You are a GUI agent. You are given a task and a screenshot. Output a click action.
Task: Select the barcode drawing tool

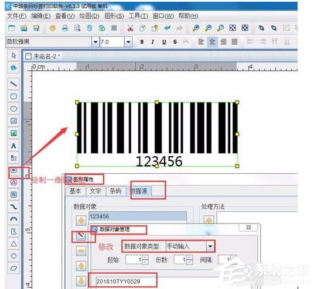coord(13,170)
